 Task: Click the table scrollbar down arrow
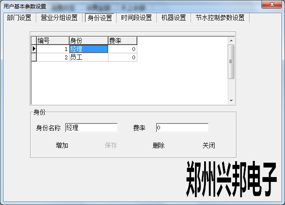point(232,101)
